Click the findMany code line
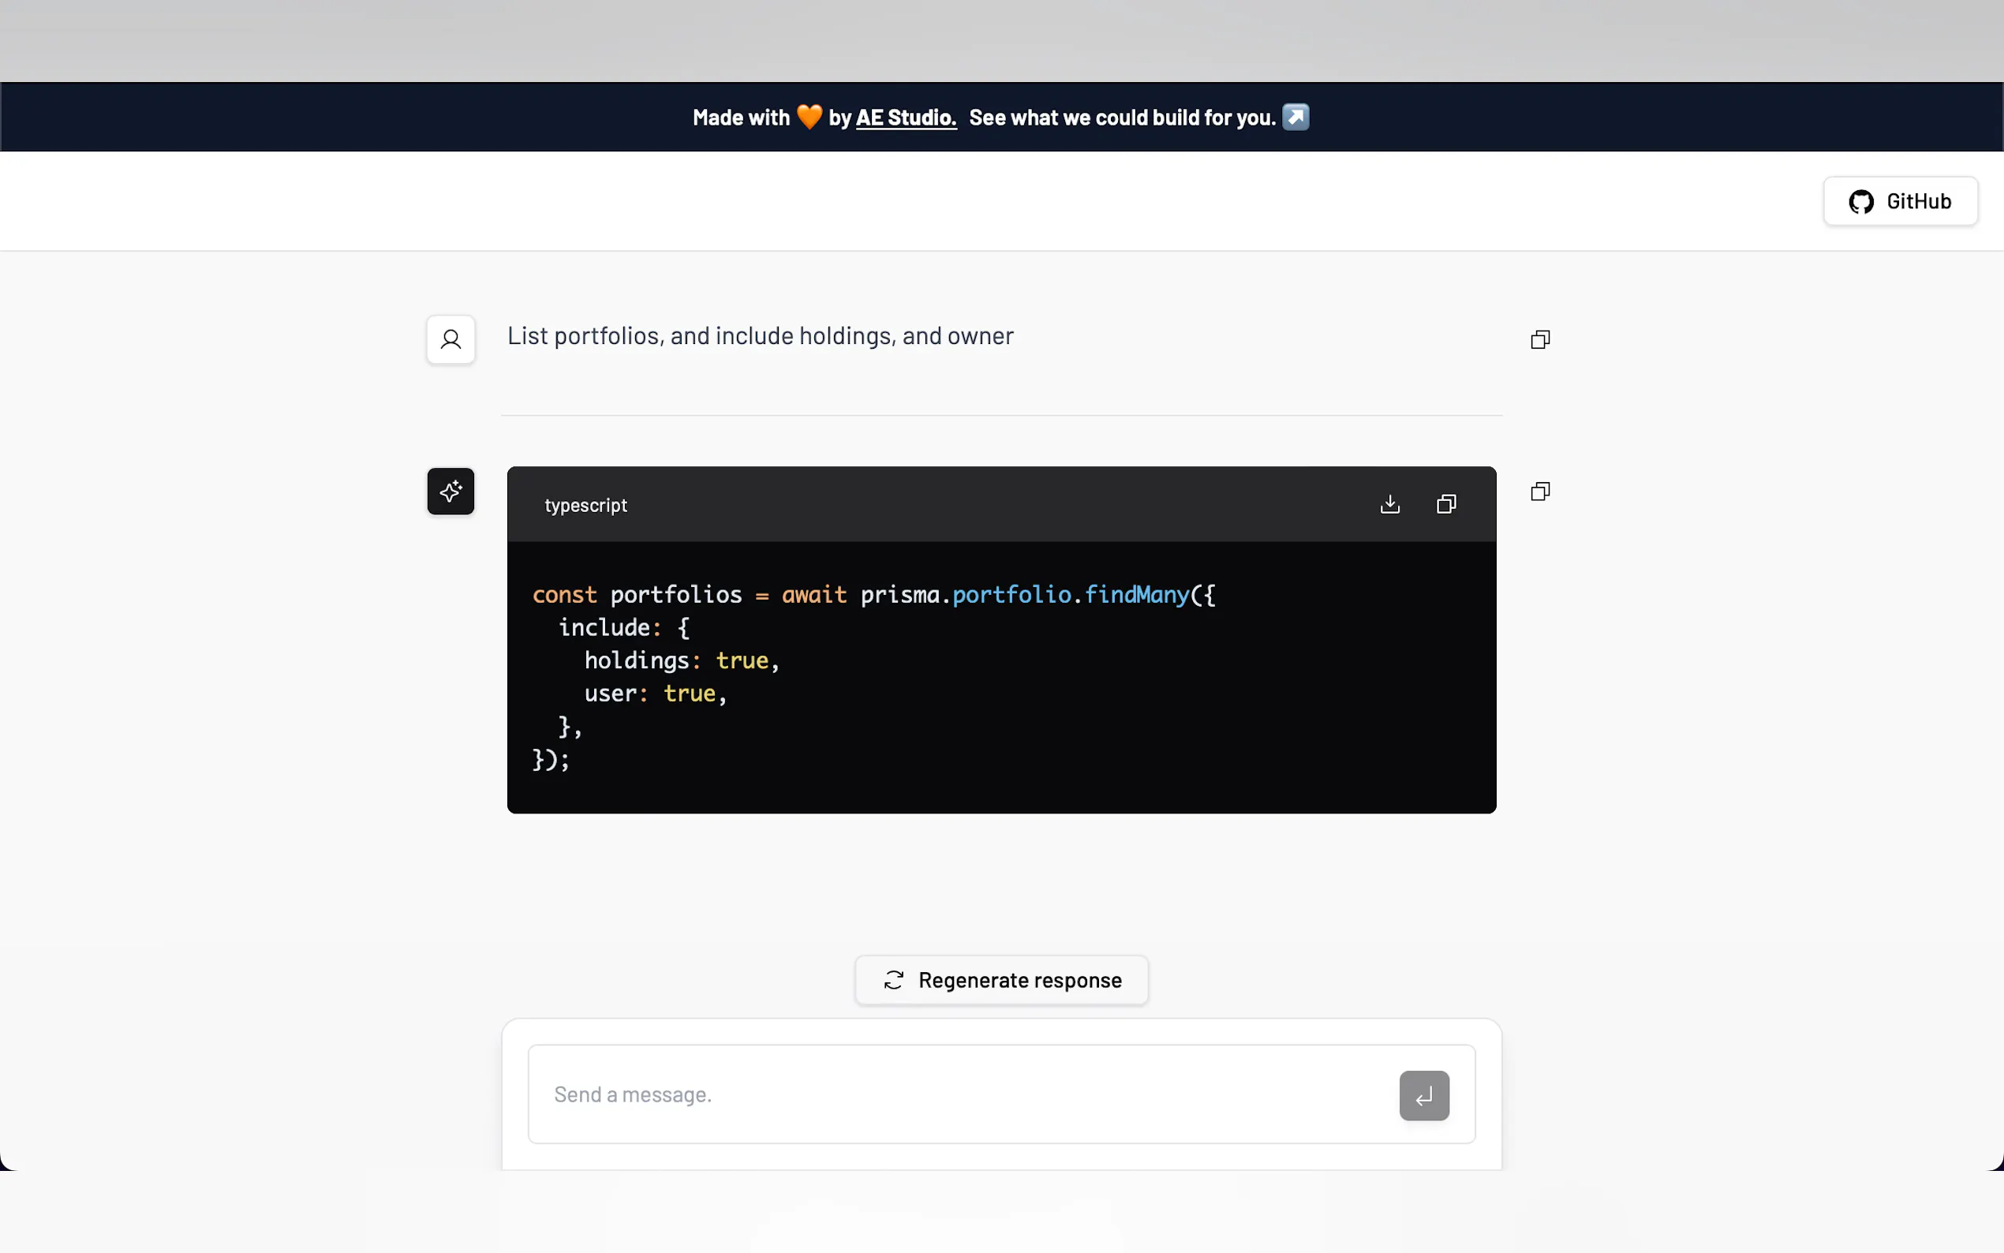 873,594
